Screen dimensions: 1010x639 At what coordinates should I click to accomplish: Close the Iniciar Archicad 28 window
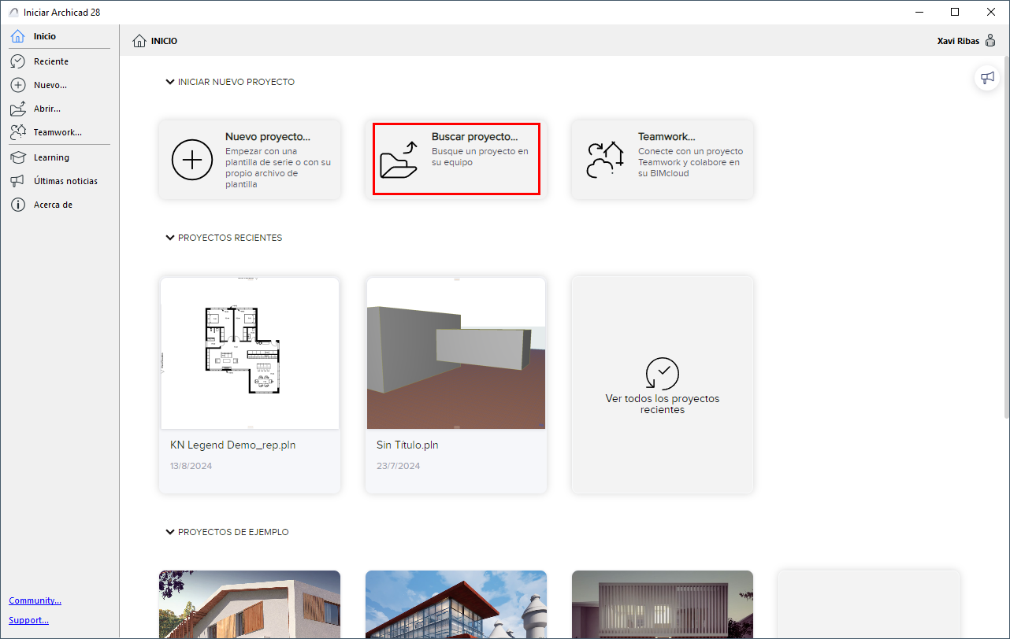[x=991, y=12]
